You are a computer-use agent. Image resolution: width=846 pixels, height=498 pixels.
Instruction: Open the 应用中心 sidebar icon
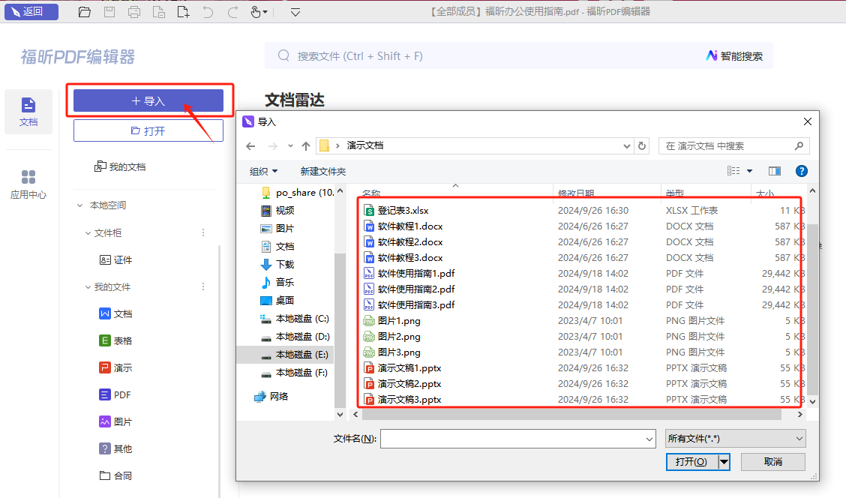coord(28,184)
